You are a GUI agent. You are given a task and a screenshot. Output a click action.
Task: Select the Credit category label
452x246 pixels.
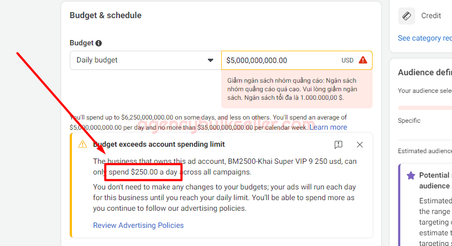pos(431,16)
